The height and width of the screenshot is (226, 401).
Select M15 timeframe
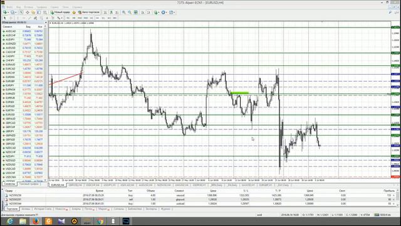pos(80,18)
